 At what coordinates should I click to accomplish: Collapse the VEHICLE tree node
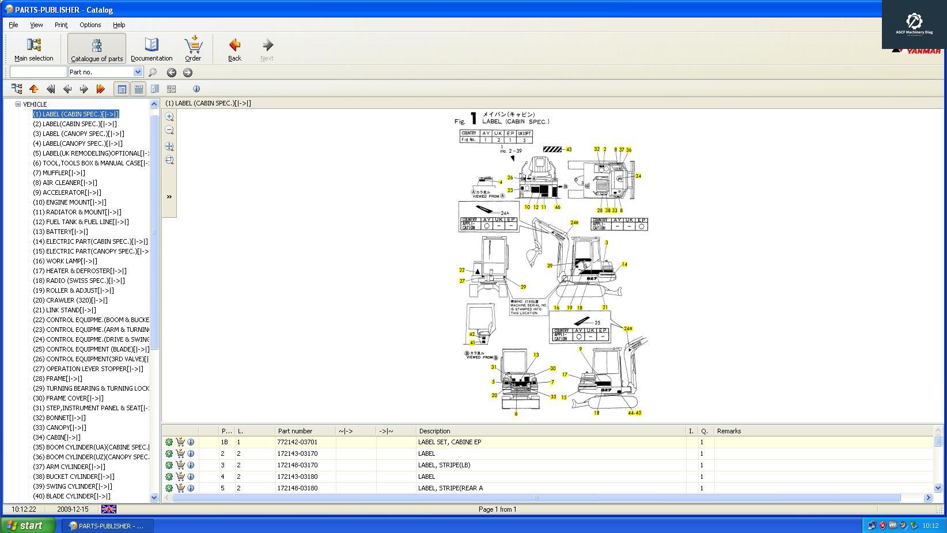18,104
